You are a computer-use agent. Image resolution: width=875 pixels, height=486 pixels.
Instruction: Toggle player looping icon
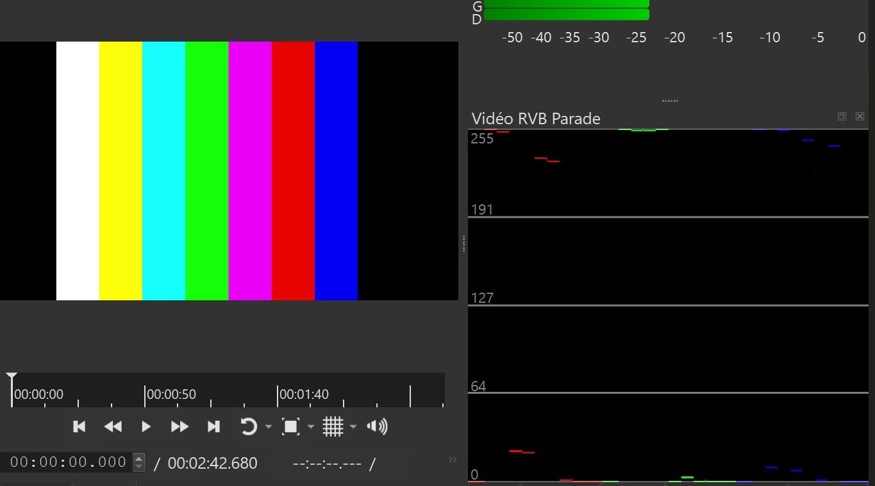pyautogui.click(x=249, y=427)
